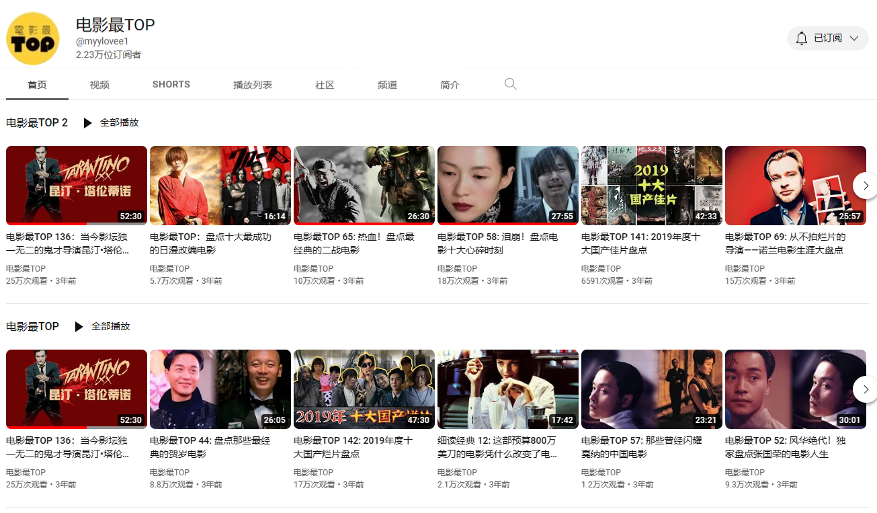Click channel name under TOP 57 video
This screenshot has width=877, height=513.
point(601,472)
